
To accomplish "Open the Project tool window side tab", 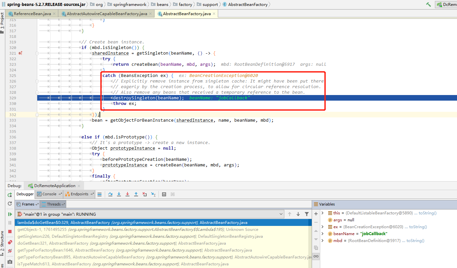I will coord(2,23).
